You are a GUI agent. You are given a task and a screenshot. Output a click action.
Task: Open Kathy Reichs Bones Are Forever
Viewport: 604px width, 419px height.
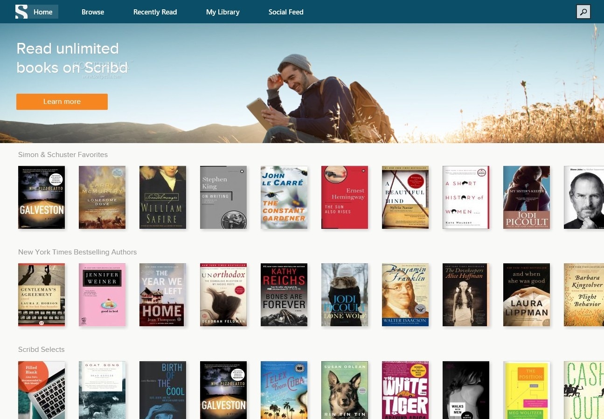tap(284, 295)
